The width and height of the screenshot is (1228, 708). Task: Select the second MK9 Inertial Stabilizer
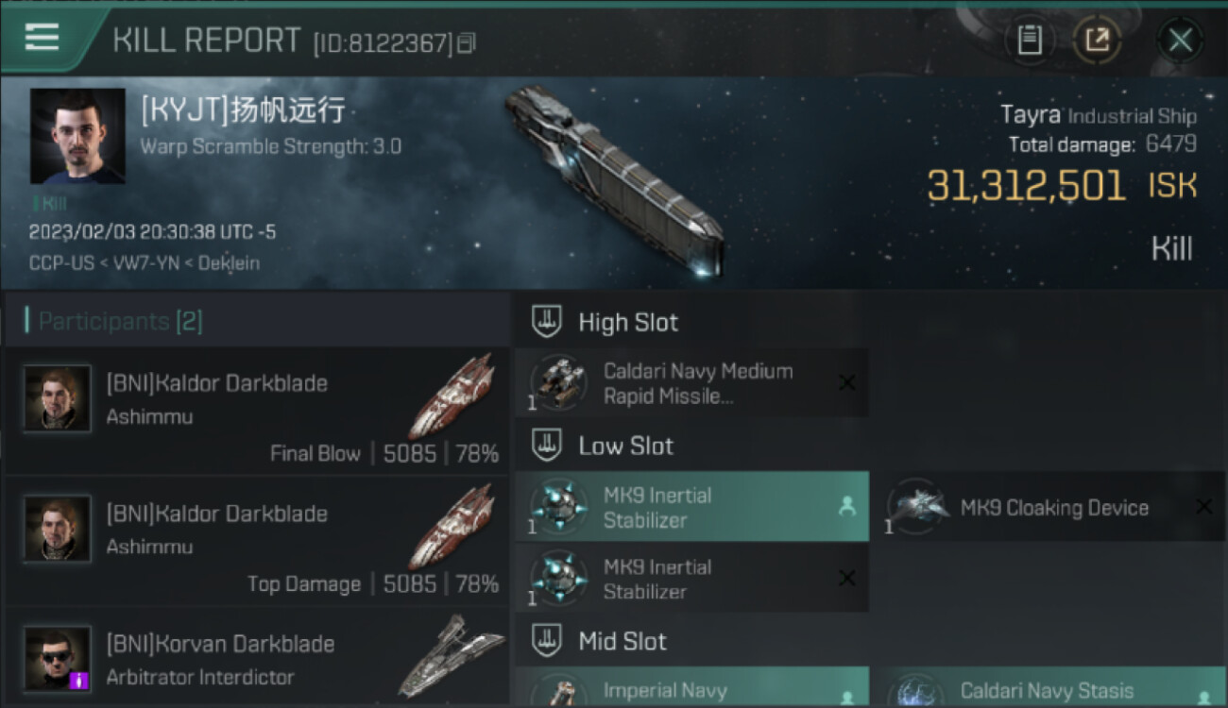[x=691, y=579]
